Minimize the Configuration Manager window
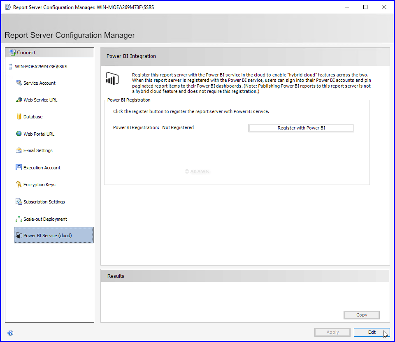The height and width of the screenshot is (342, 395). coord(347,7)
